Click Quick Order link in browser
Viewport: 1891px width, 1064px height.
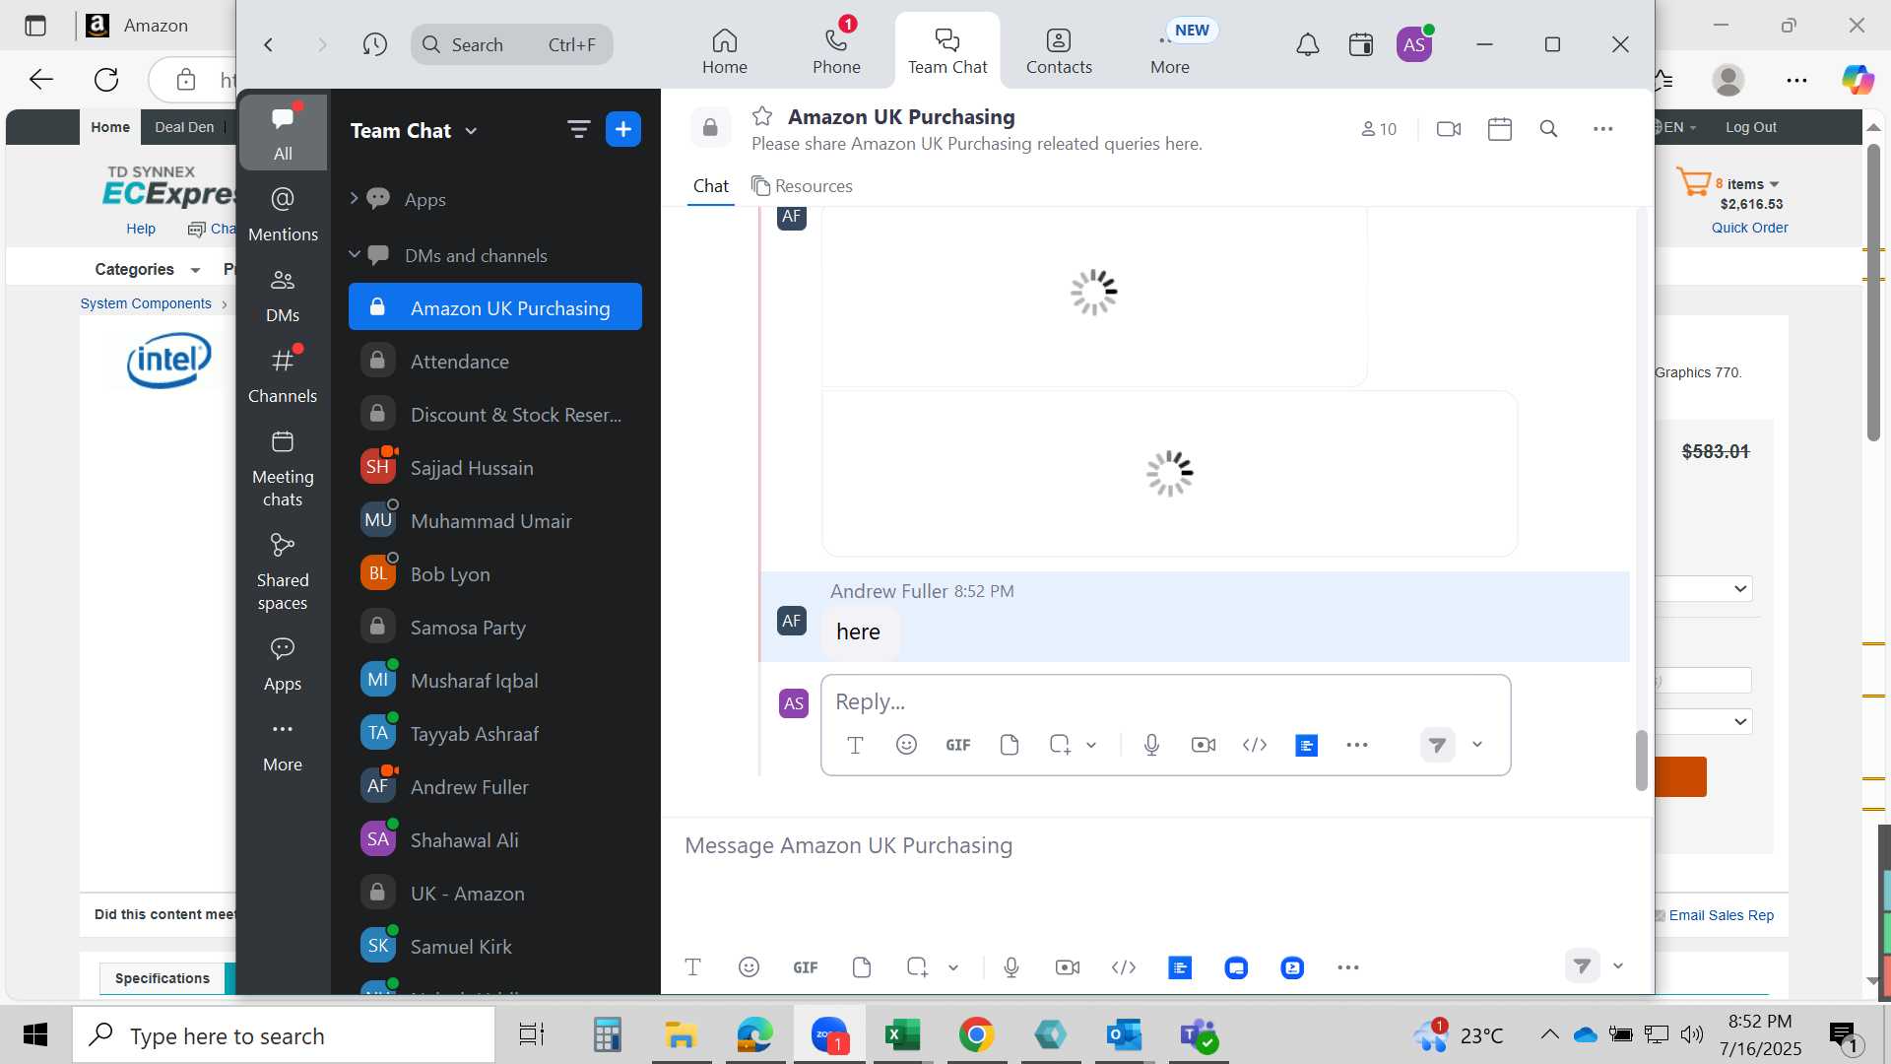1749,228
